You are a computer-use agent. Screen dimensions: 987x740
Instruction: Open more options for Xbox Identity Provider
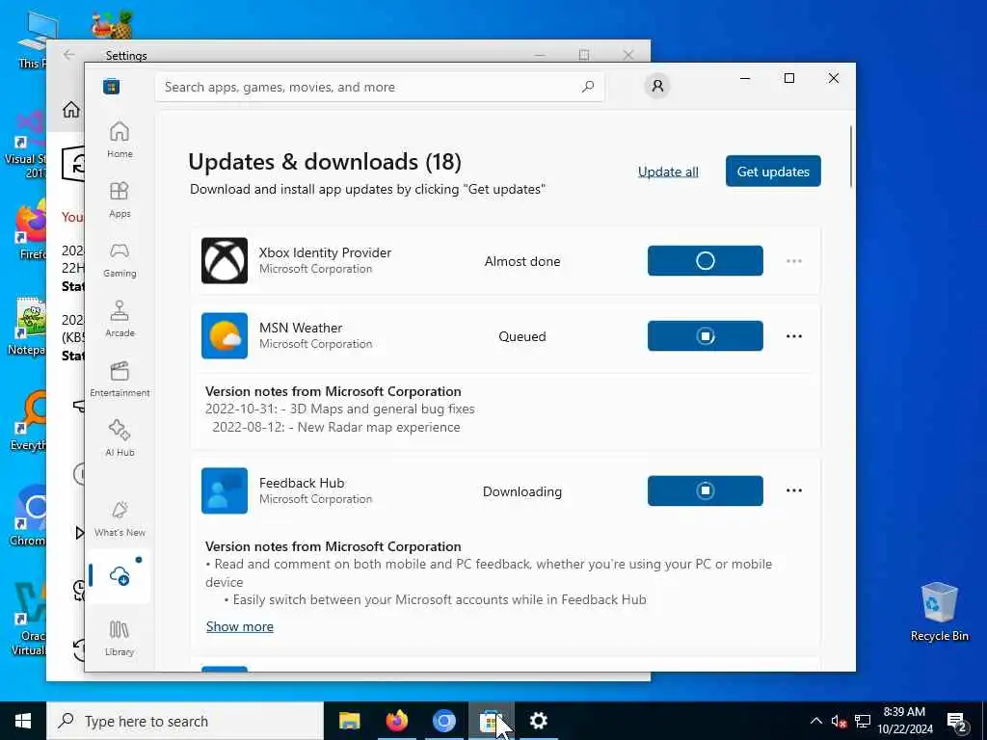[794, 260]
